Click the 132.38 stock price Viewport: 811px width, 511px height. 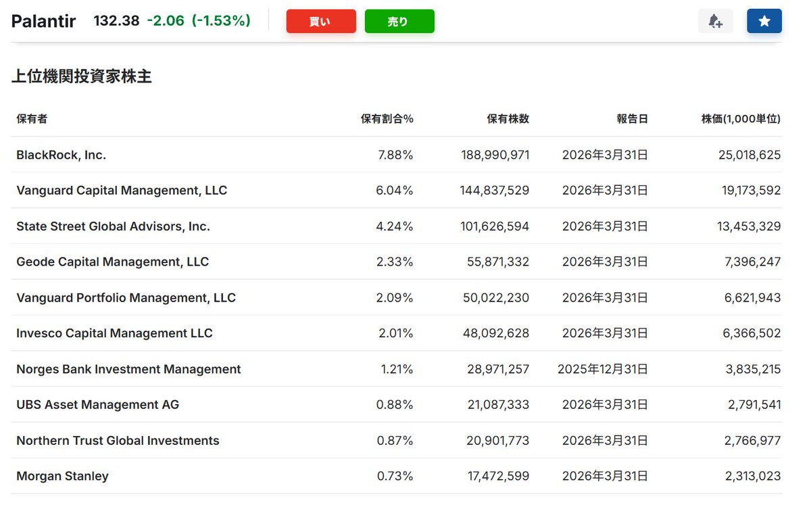tap(116, 21)
